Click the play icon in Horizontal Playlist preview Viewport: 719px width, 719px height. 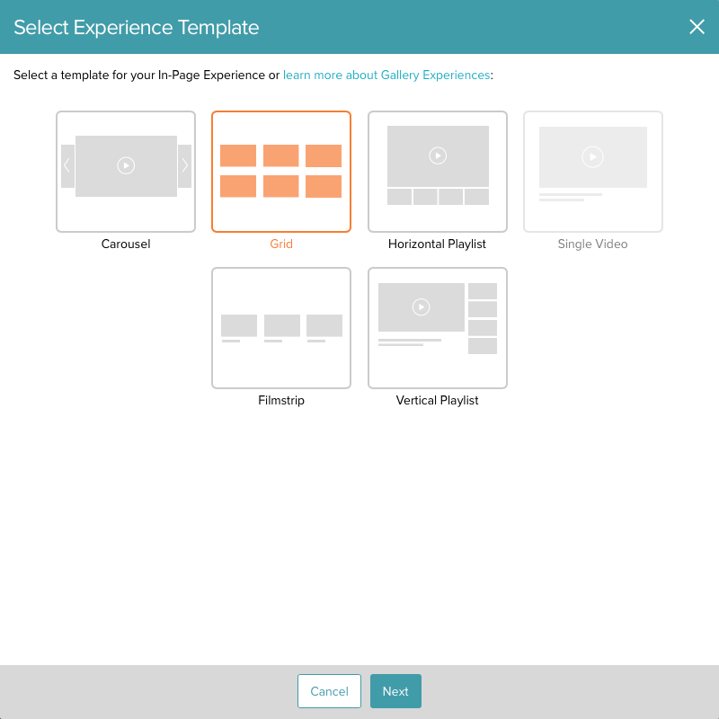[x=438, y=155]
